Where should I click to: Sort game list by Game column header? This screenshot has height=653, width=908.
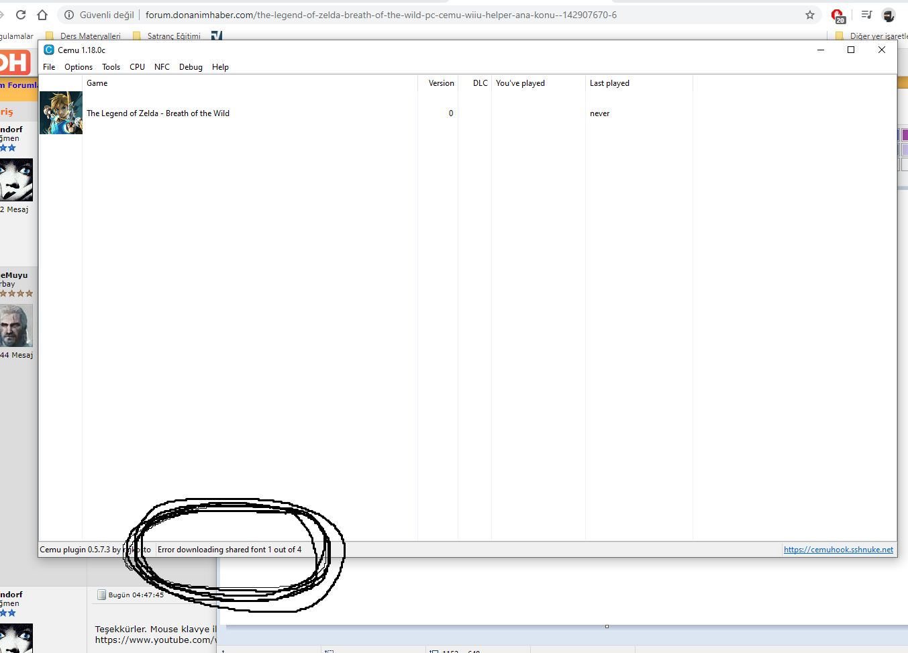click(250, 83)
